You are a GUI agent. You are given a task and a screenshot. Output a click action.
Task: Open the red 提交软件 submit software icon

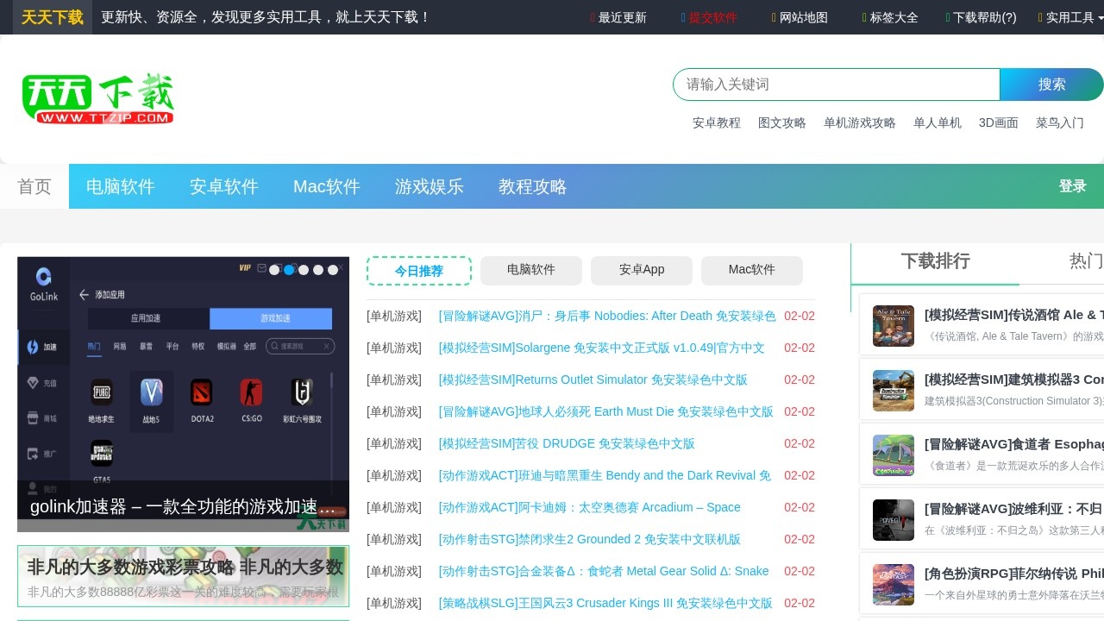coord(709,17)
